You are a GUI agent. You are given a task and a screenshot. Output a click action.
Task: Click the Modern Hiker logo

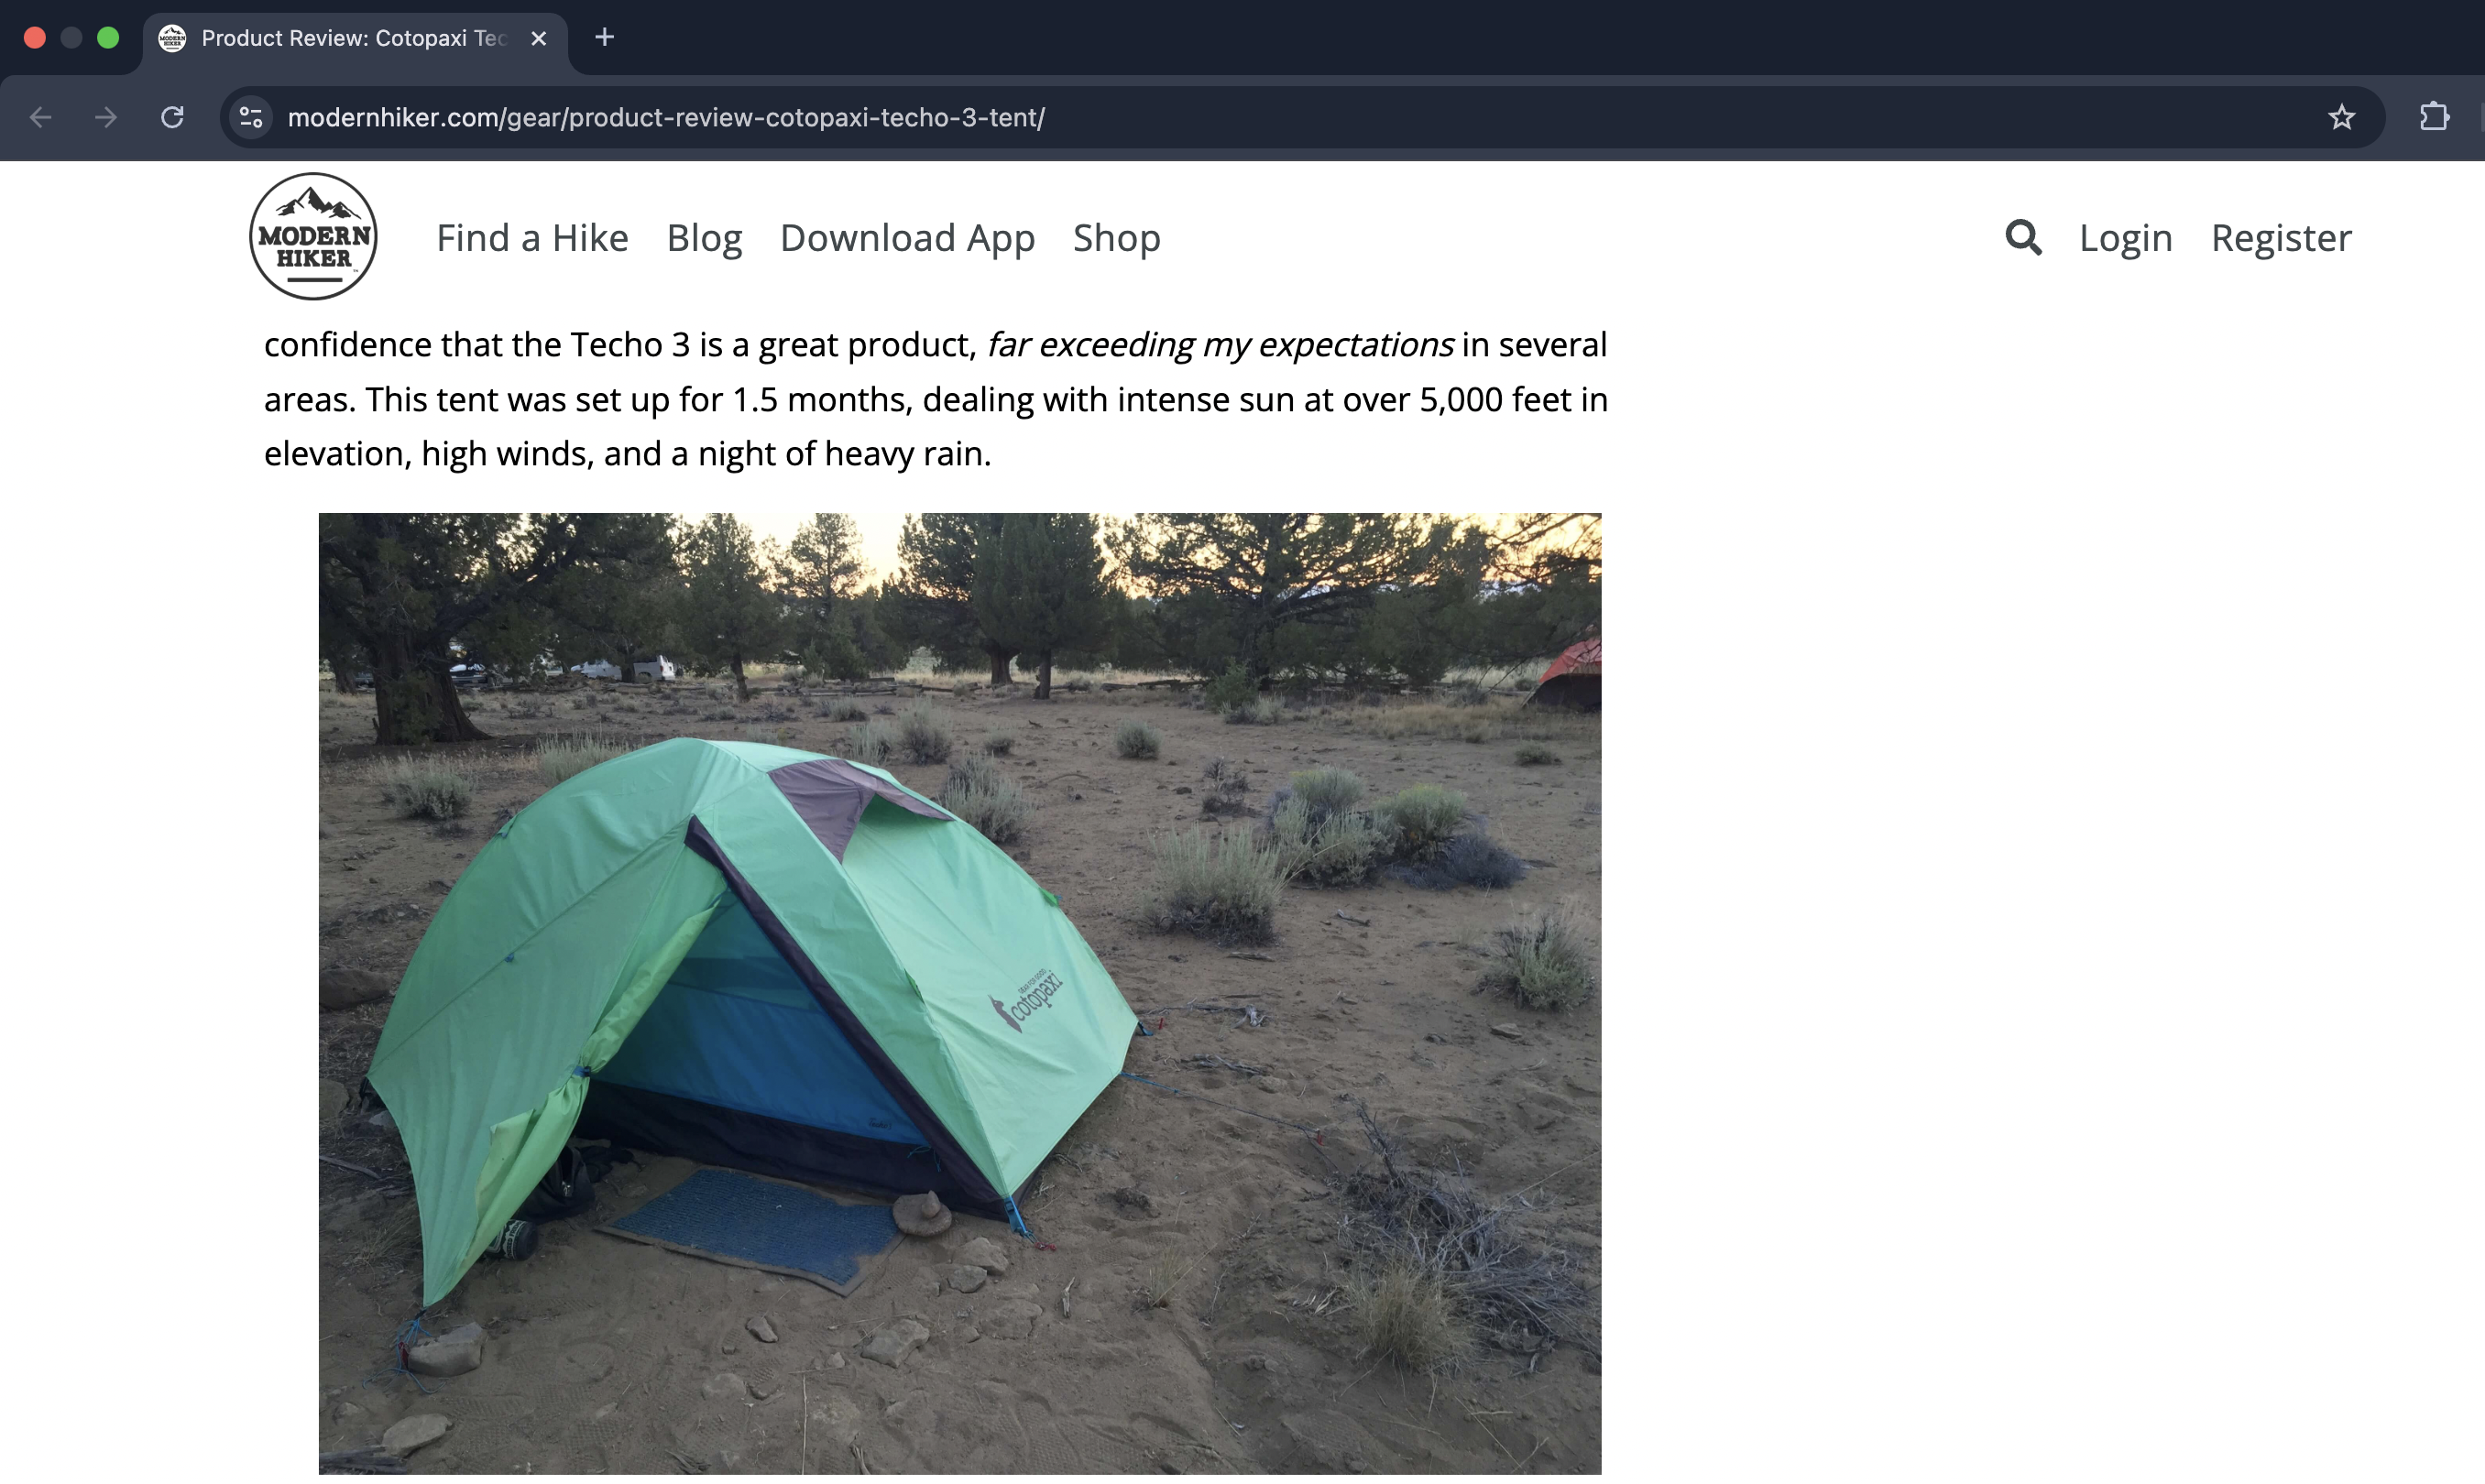pyautogui.click(x=313, y=236)
